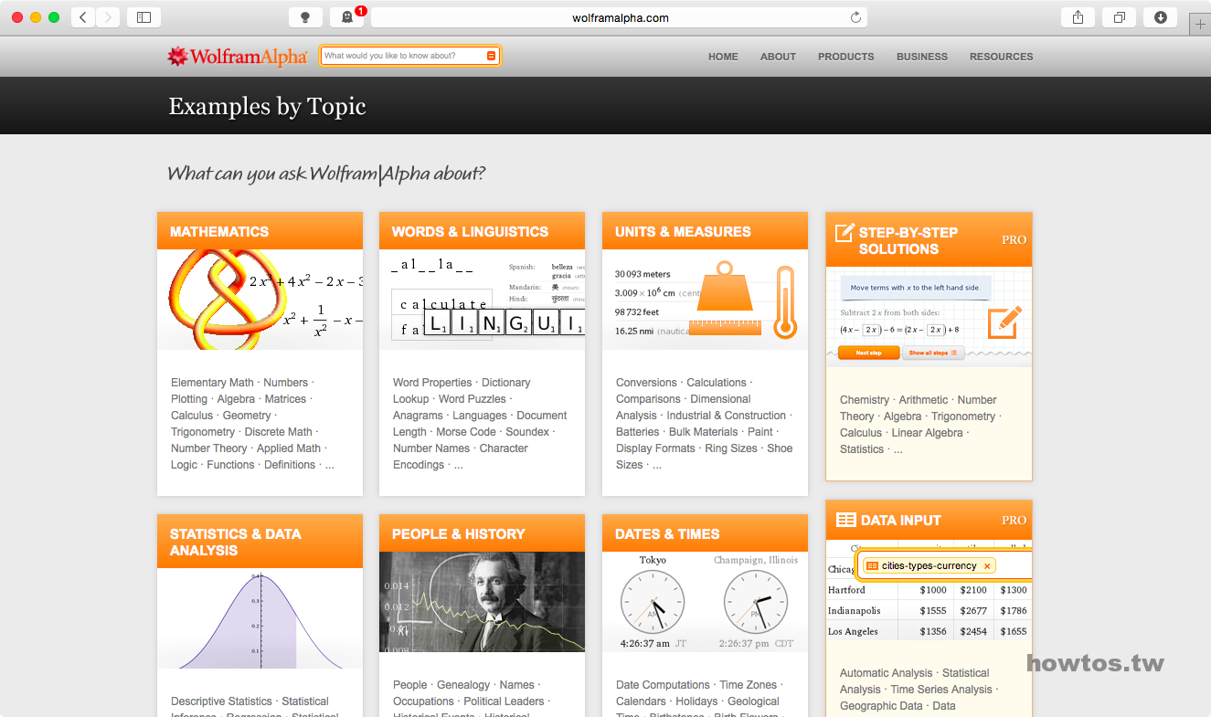Click Safari's forward arrow button
This screenshot has height=717, width=1211.
pyautogui.click(x=108, y=16)
